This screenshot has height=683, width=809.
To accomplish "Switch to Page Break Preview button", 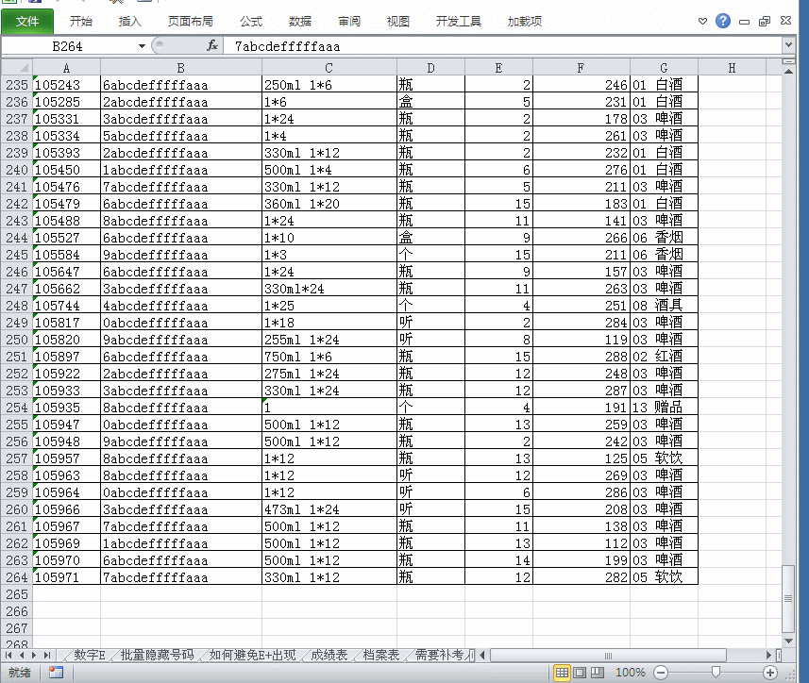I will pyautogui.click(x=598, y=673).
